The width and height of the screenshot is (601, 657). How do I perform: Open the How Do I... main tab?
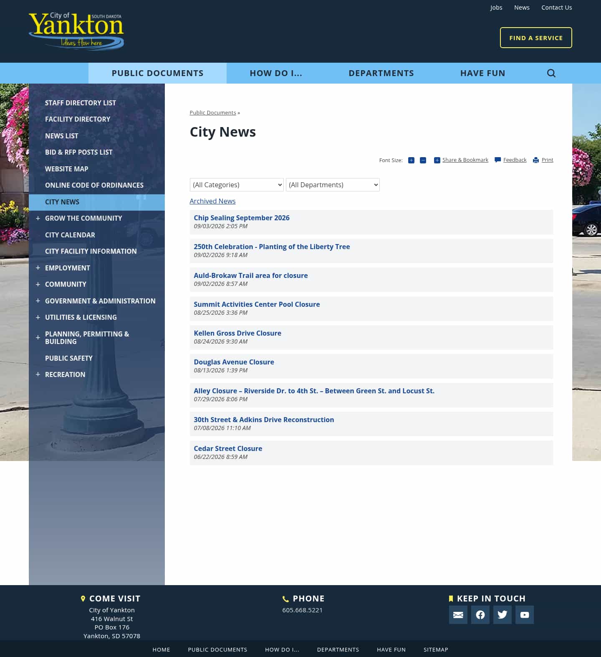coord(276,73)
